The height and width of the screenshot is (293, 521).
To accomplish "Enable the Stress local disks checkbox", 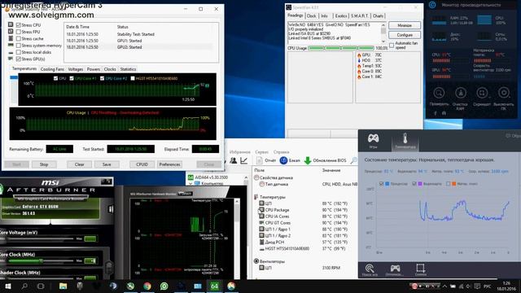I will [19, 52].
